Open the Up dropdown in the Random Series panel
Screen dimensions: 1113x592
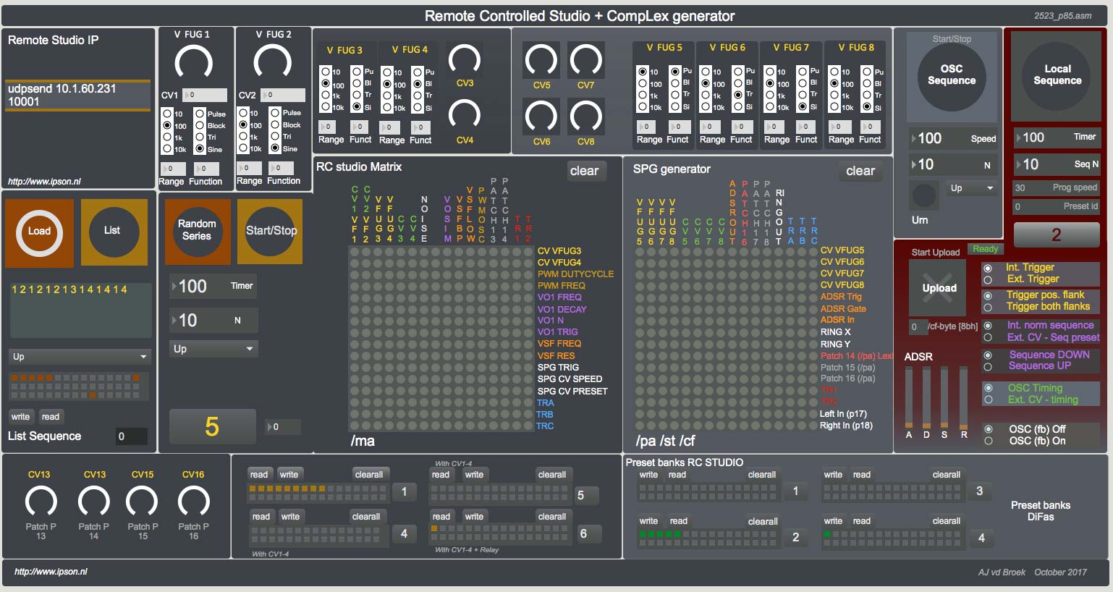213,348
